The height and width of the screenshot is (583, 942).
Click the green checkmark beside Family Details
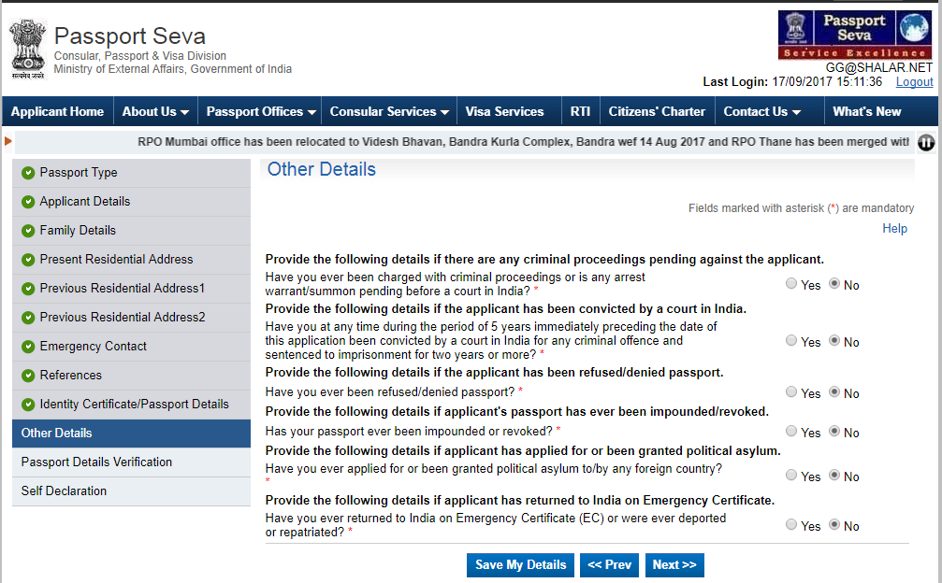point(27,231)
